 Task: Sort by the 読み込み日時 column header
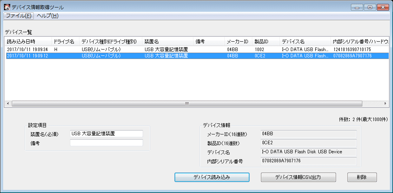(28, 41)
